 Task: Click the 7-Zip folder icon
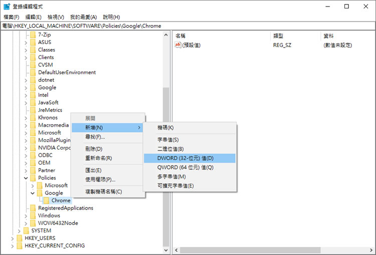coord(33,35)
